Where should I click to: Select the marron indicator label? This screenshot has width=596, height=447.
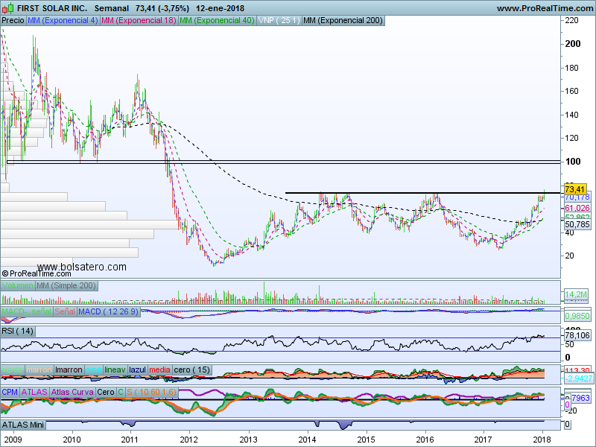click(39, 370)
